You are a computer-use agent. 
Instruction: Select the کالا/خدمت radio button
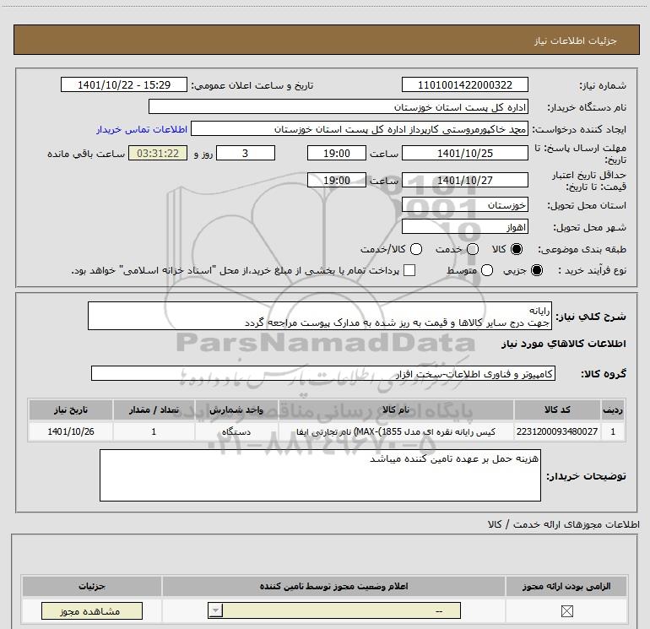416,249
